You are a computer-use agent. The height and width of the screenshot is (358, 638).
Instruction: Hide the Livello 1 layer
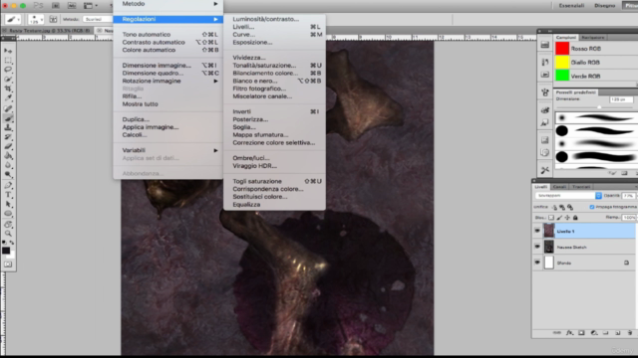(537, 231)
